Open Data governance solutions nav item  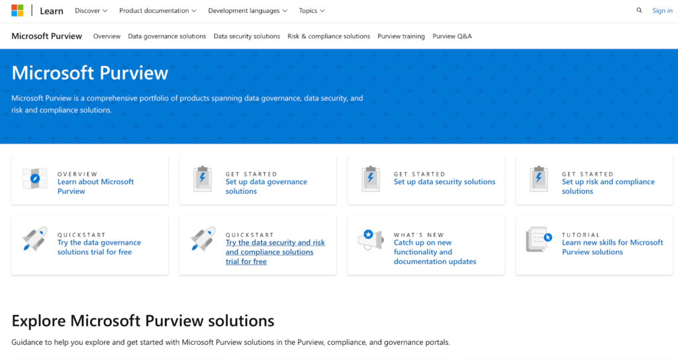point(167,36)
